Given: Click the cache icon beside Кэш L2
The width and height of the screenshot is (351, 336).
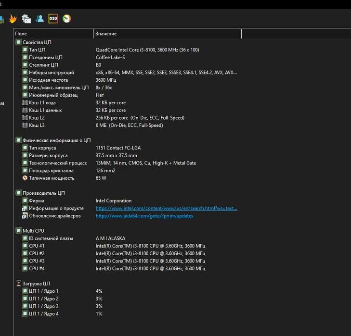Looking at the screenshot, I should tap(25, 118).
